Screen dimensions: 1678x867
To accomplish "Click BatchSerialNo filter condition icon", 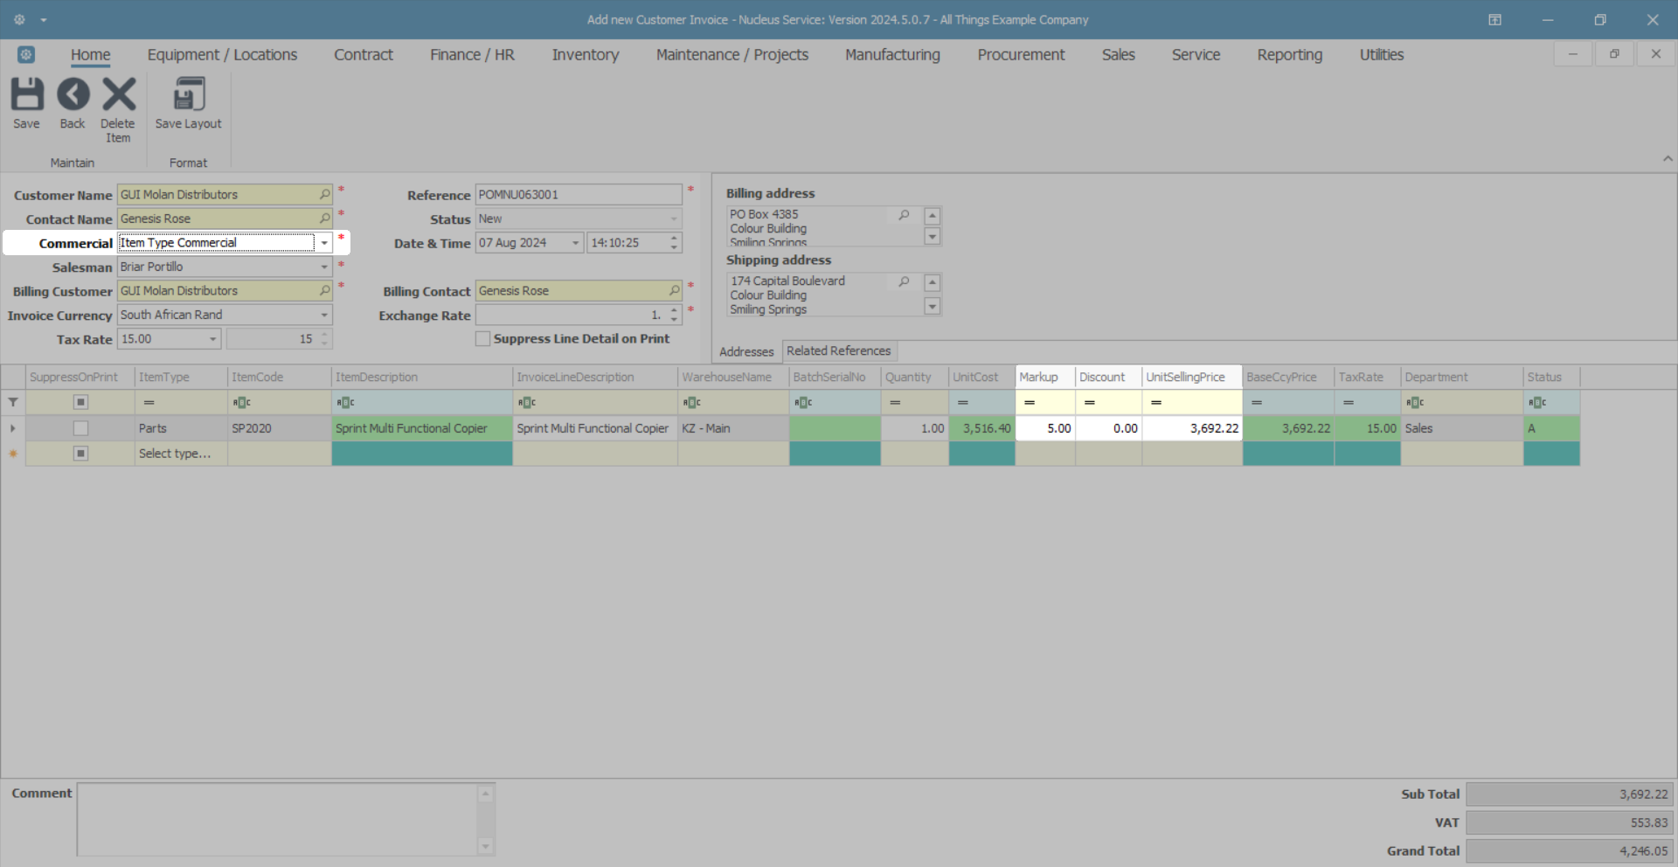I will click(x=802, y=402).
